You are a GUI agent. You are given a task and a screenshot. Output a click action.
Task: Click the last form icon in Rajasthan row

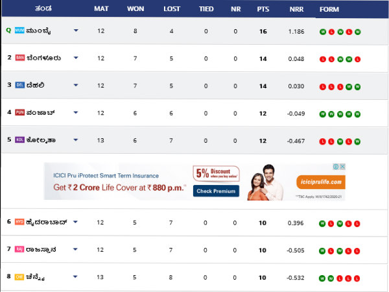(x=357, y=250)
